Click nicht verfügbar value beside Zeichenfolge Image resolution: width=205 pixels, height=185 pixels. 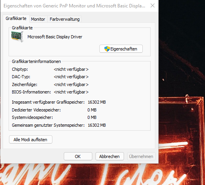pyautogui.click(x=71, y=84)
